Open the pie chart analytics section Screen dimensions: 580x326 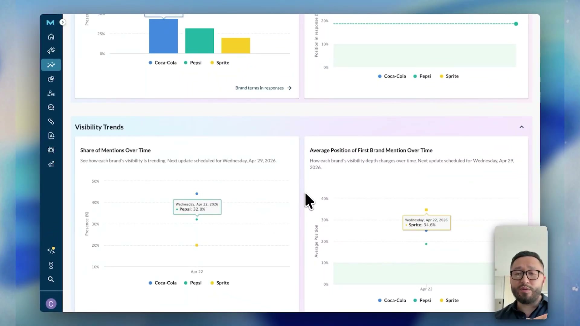[51, 79]
